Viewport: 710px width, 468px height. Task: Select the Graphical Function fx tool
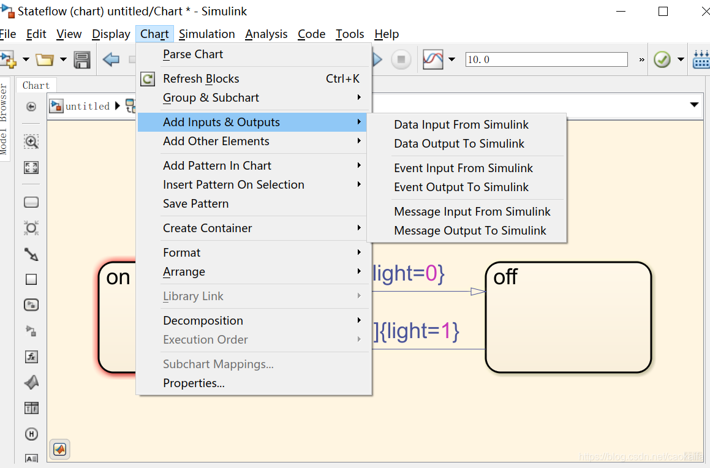click(x=31, y=357)
